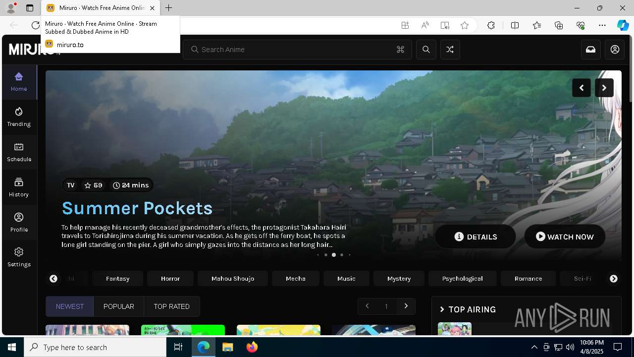634x357 pixels.
Task: Open browser Extensions puzzle icon
Action: [491, 25]
